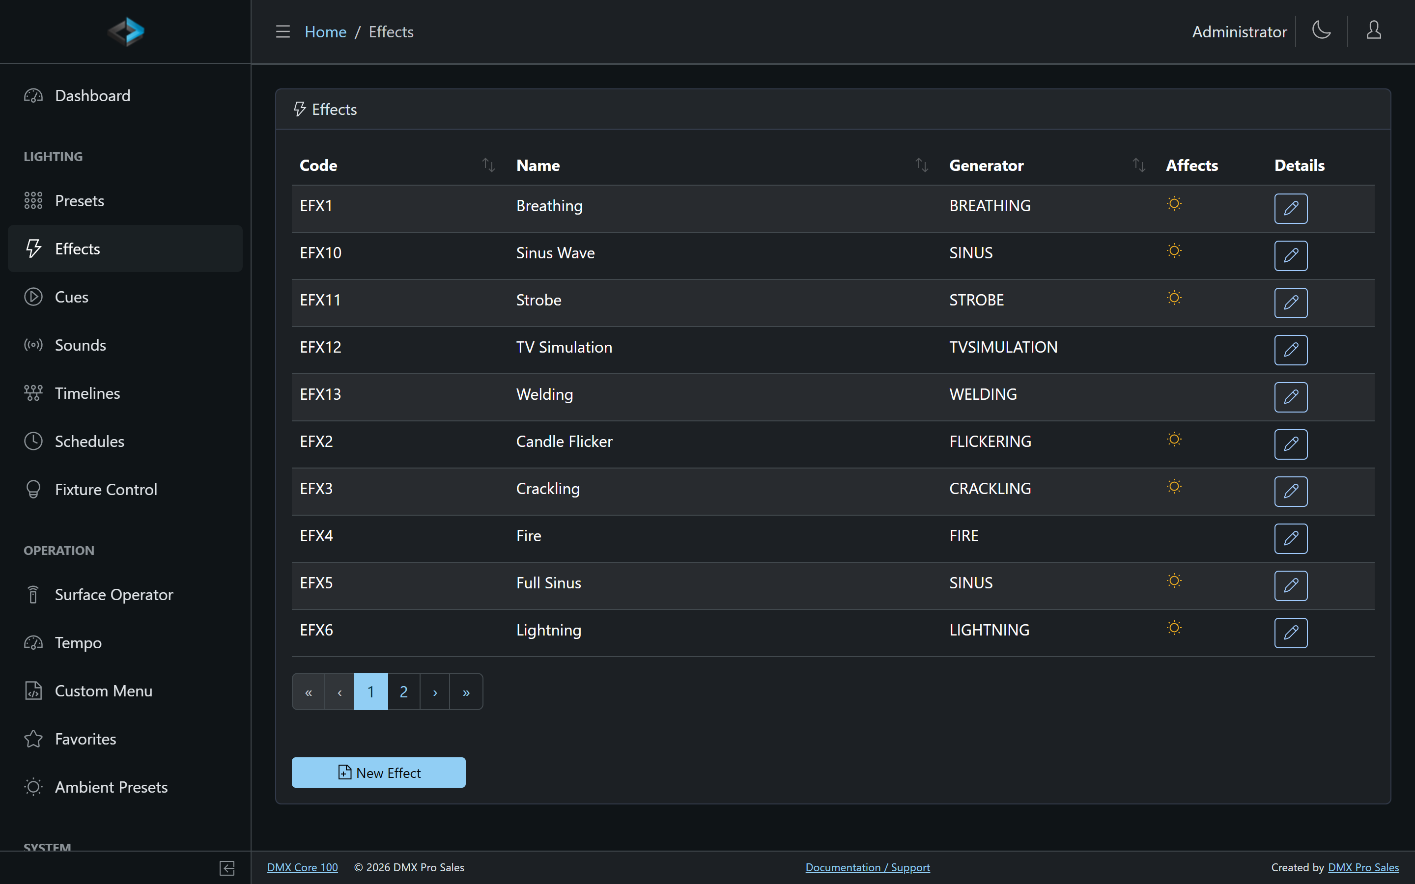The height and width of the screenshot is (884, 1415).
Task: Open Custom Menu in the sidebar
Action: coord(125,691)
